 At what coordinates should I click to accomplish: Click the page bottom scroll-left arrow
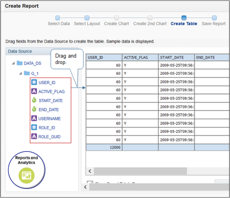[x=86, y=187]
